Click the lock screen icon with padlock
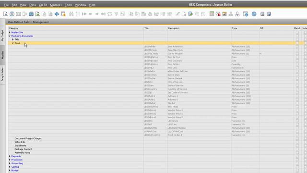 point(63,14)
